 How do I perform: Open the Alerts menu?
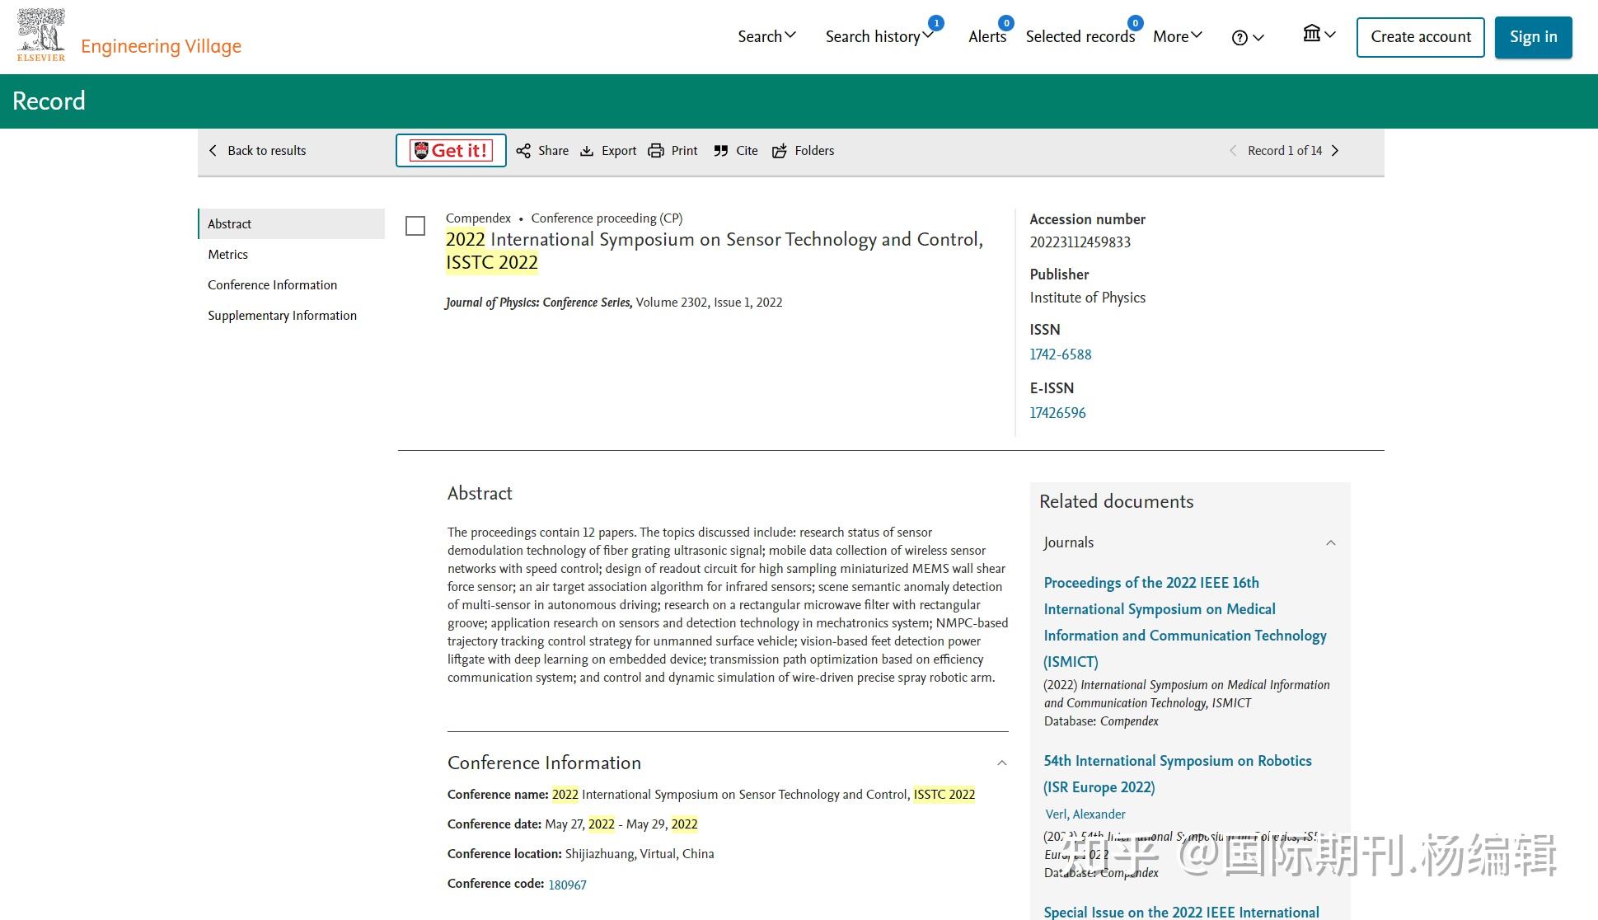coord(986,36)
